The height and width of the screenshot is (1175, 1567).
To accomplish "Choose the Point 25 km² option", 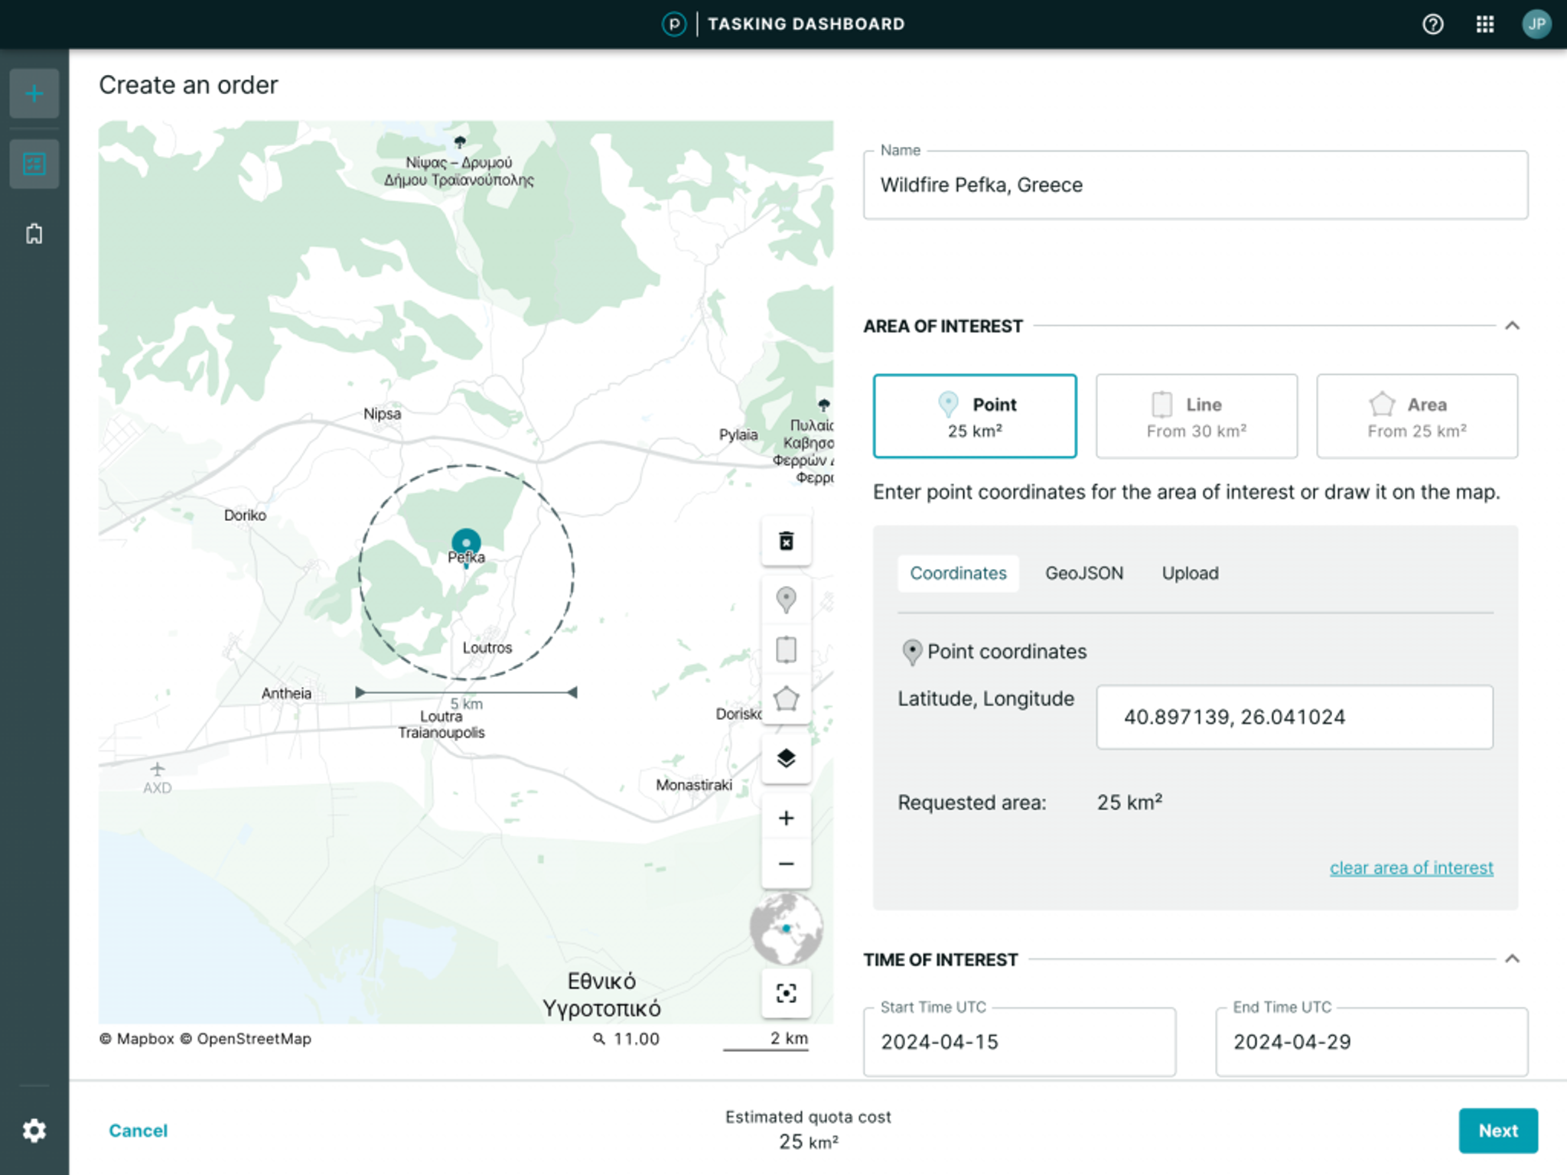I will (x=974, y=416).
